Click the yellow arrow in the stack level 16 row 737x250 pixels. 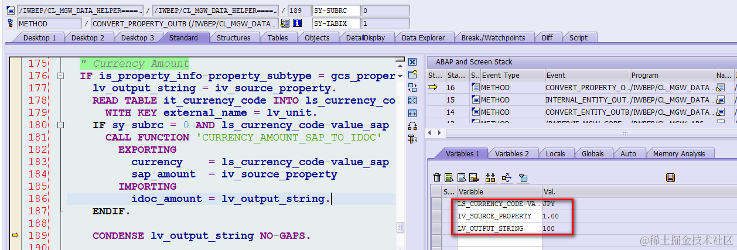click(433, 88)
